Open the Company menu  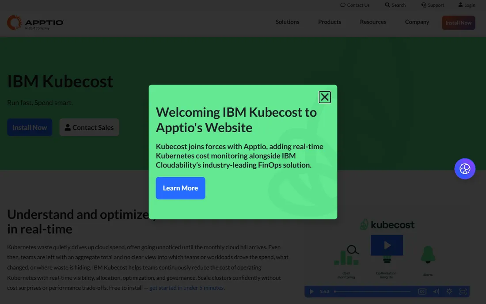pos(417,22)
